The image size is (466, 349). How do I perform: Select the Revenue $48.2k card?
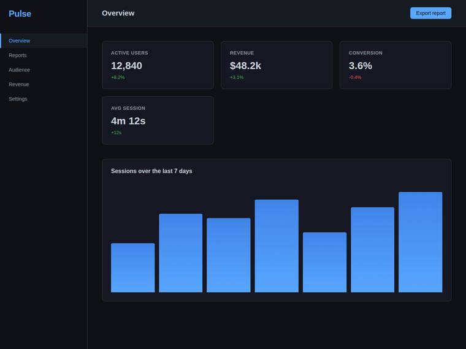[277, 65]
